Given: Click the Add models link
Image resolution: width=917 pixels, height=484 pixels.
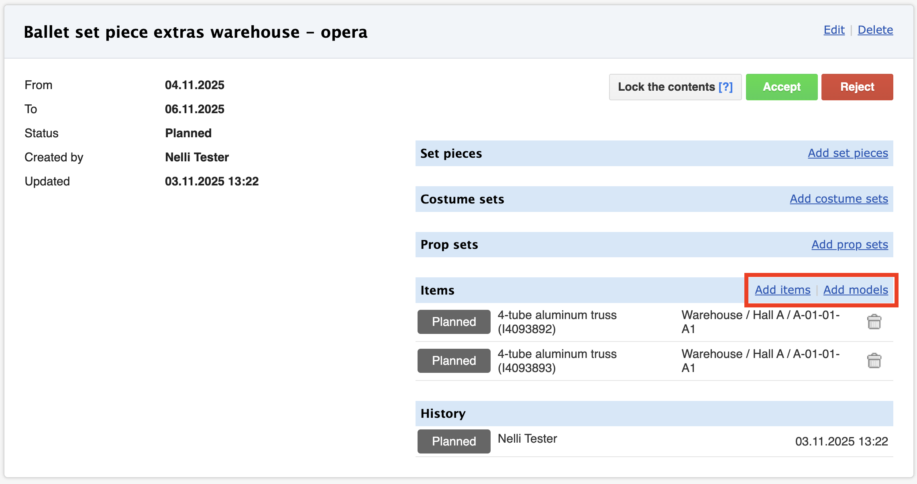Looking at the screenshot, I should coord(856,290).
